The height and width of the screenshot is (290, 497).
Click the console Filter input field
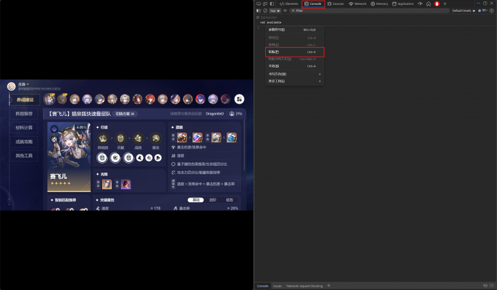pyautogui.click(x=369, y=10)
